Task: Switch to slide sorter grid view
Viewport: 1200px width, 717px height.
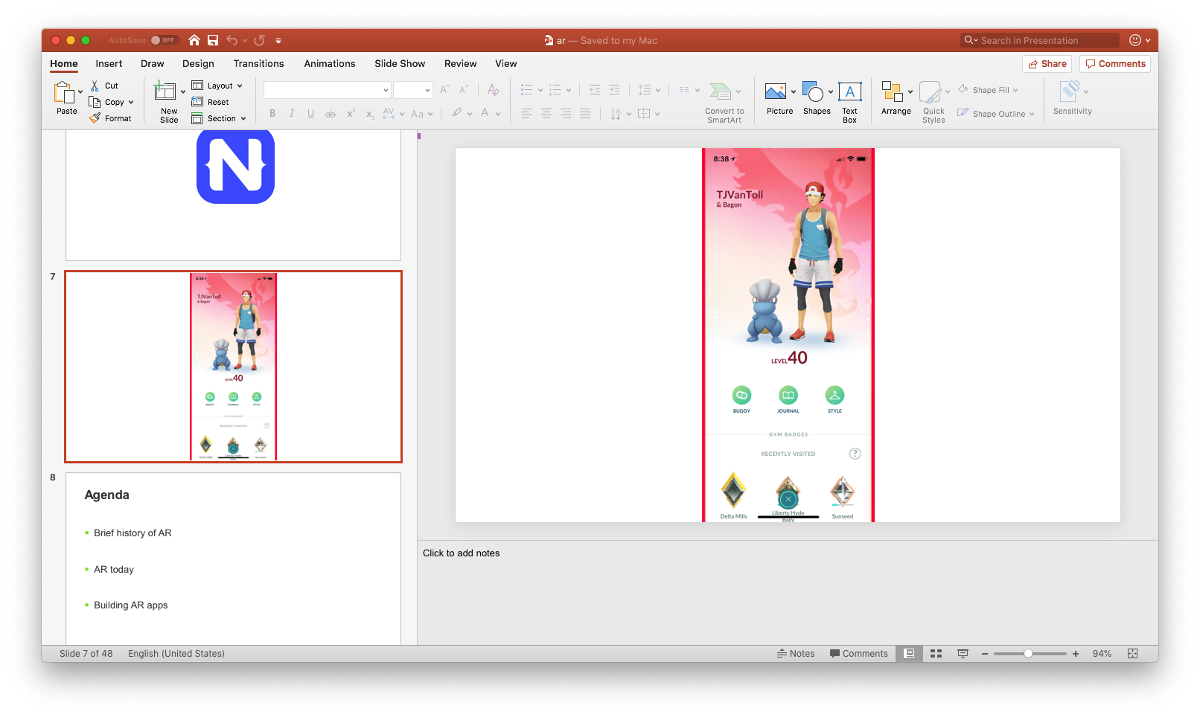Action: (936, 653)
